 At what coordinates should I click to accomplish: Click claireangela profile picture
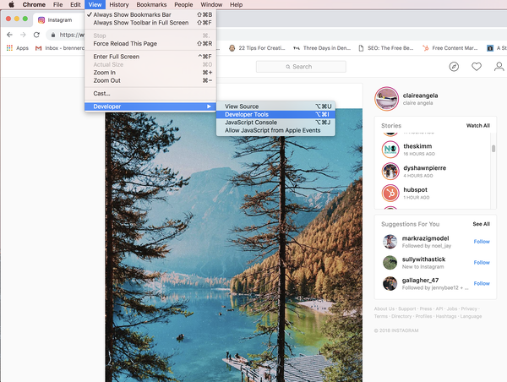coord(387,98)
